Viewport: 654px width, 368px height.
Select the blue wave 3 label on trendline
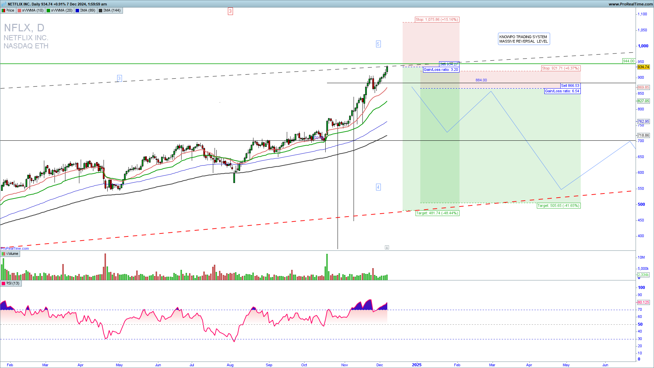tap(119, 78)
